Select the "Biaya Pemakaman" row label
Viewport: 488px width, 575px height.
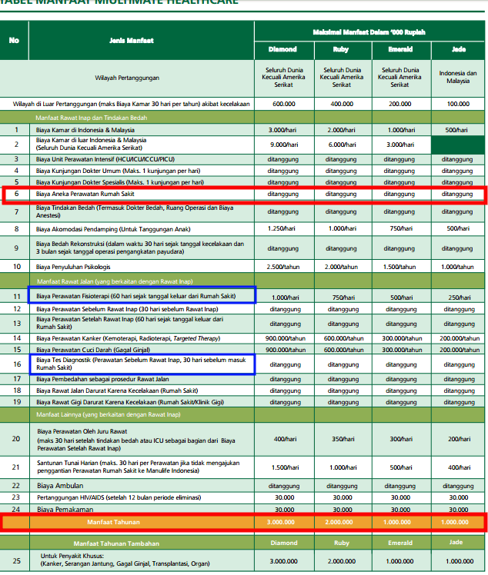pos(64,509)
